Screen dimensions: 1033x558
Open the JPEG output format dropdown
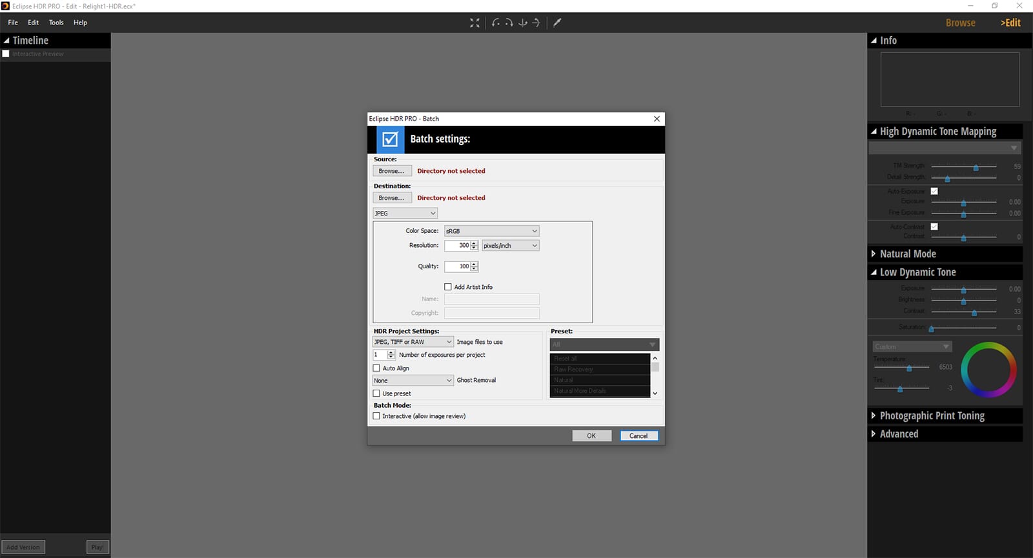[x=405, y=214]
